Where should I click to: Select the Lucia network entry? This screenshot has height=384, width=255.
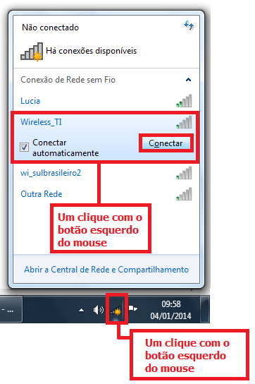click(106, 101)
